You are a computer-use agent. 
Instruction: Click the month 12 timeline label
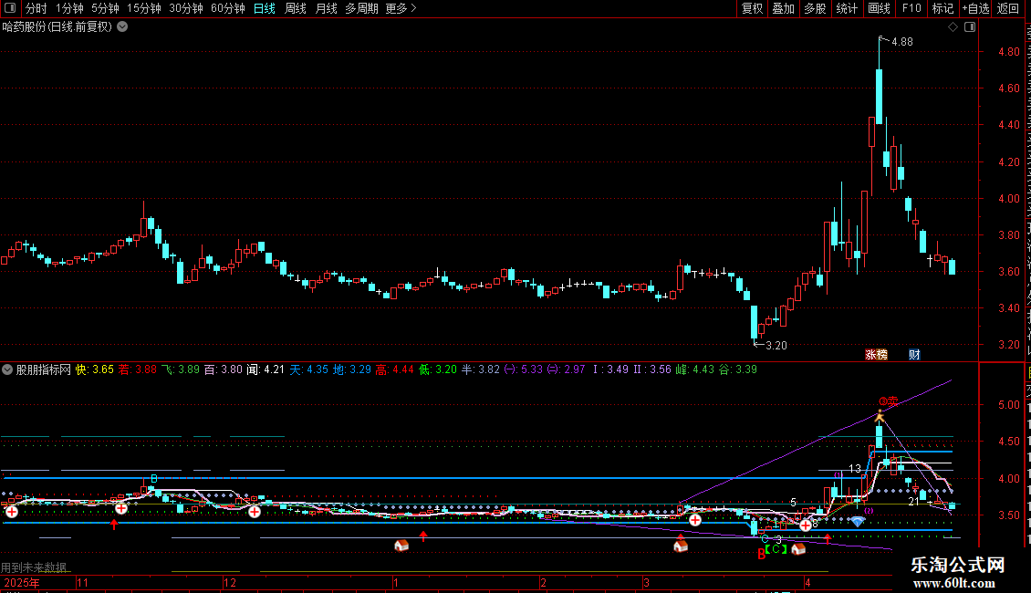point(230,582)
